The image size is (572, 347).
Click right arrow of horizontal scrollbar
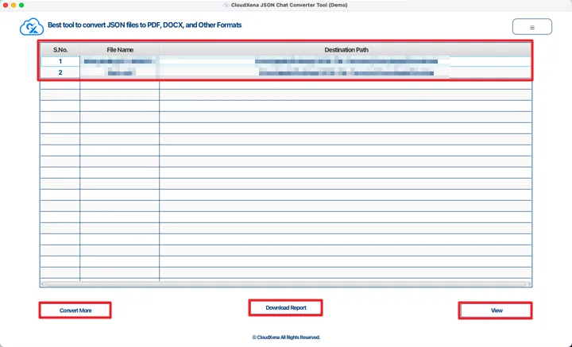coord(528,283)
